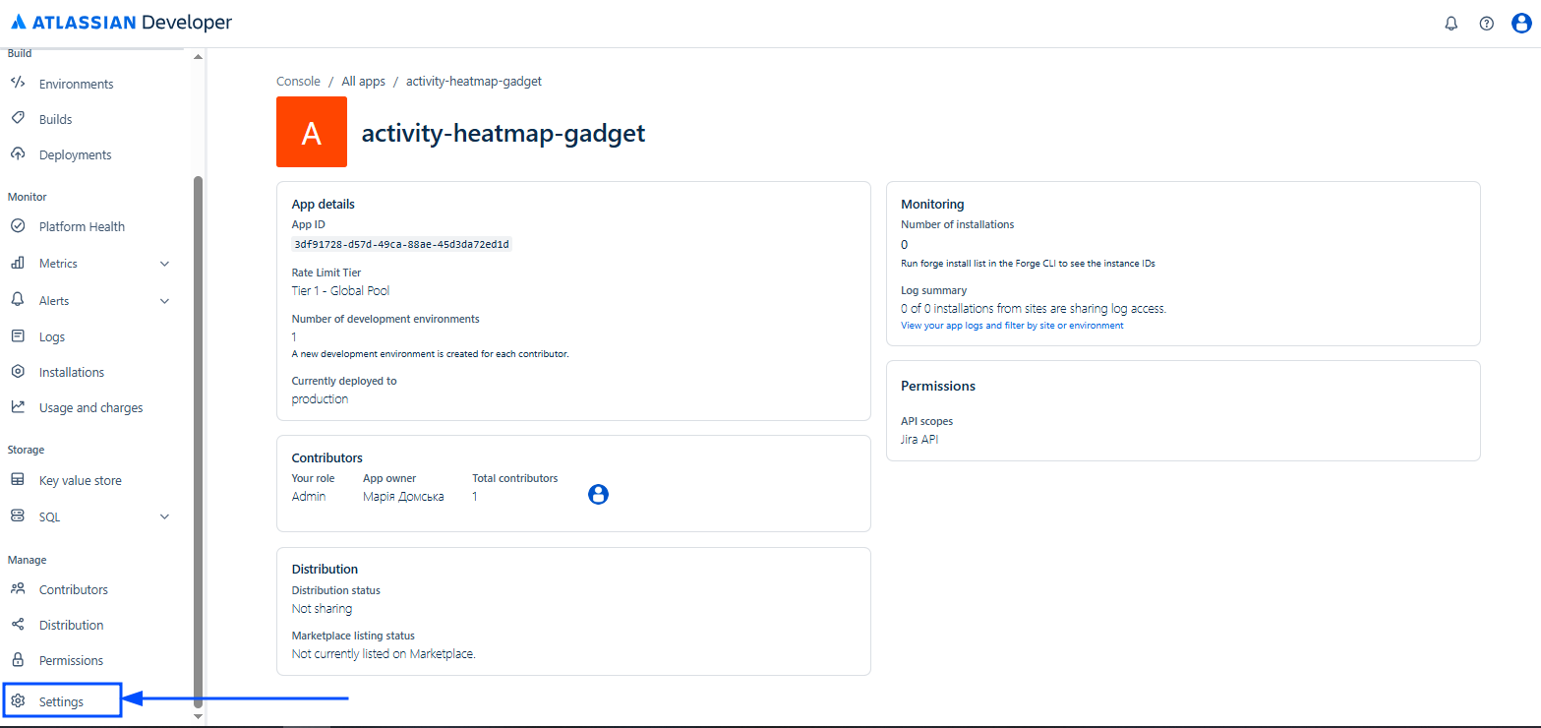Screen dimensions: 1541x728
Task: Click the '0 of 0 installations' log summary text
Action: coord(1034,309)
